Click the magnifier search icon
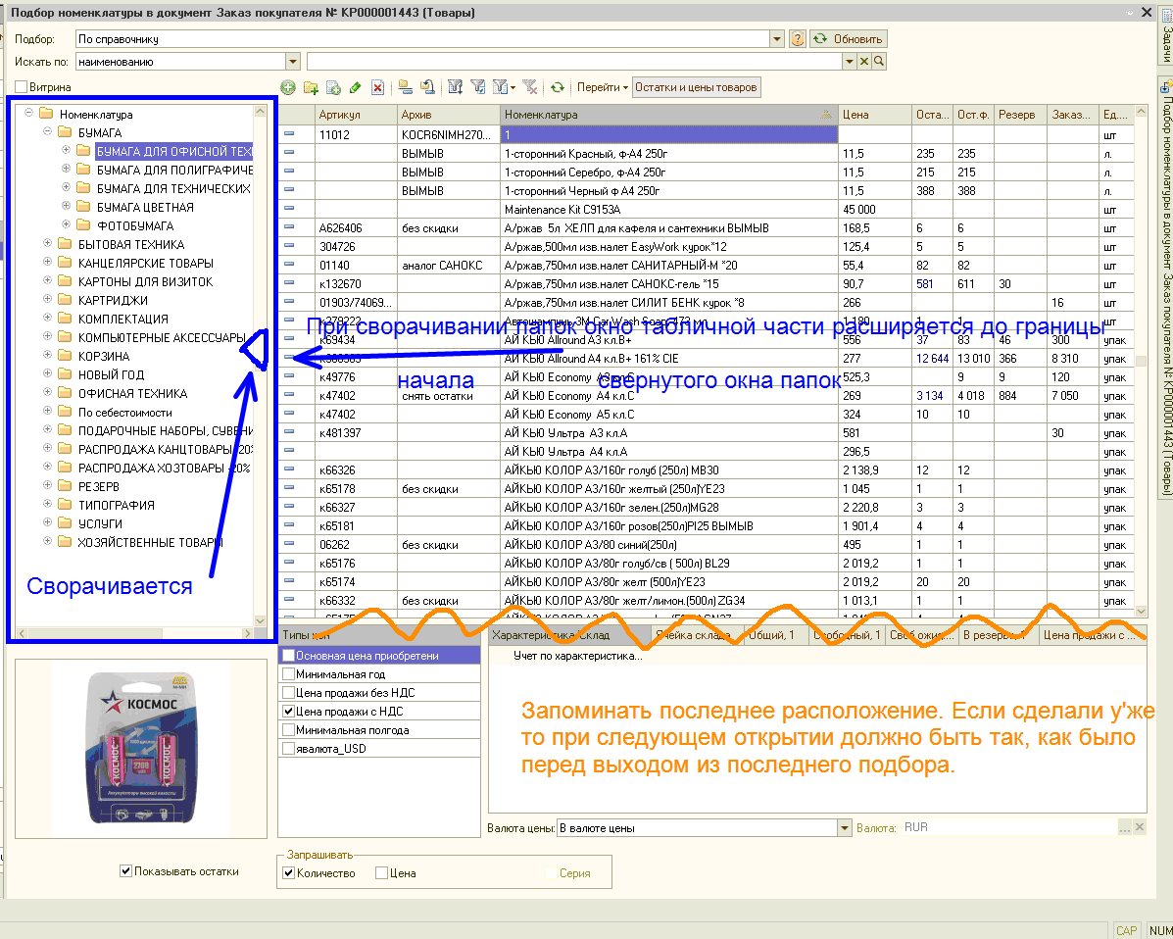1173x939 pixels. (x=879, y=61)
